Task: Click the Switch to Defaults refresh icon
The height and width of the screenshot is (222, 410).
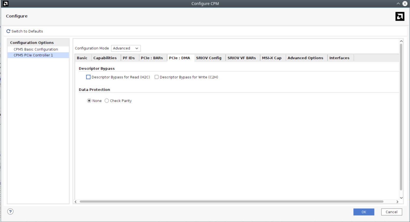Action: (x=8, y=31)
